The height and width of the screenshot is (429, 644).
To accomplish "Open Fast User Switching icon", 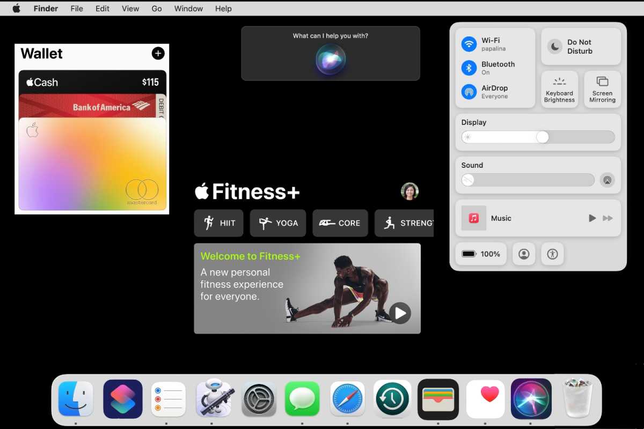I will point(524,254).
